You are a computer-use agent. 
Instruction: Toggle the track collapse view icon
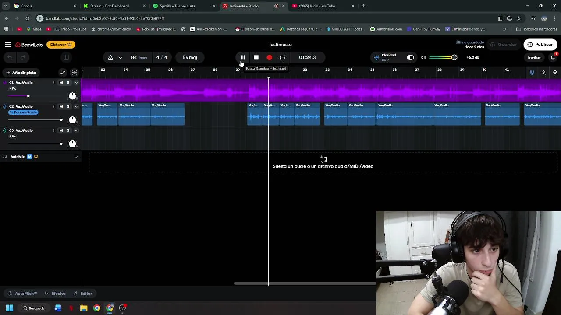75,73
